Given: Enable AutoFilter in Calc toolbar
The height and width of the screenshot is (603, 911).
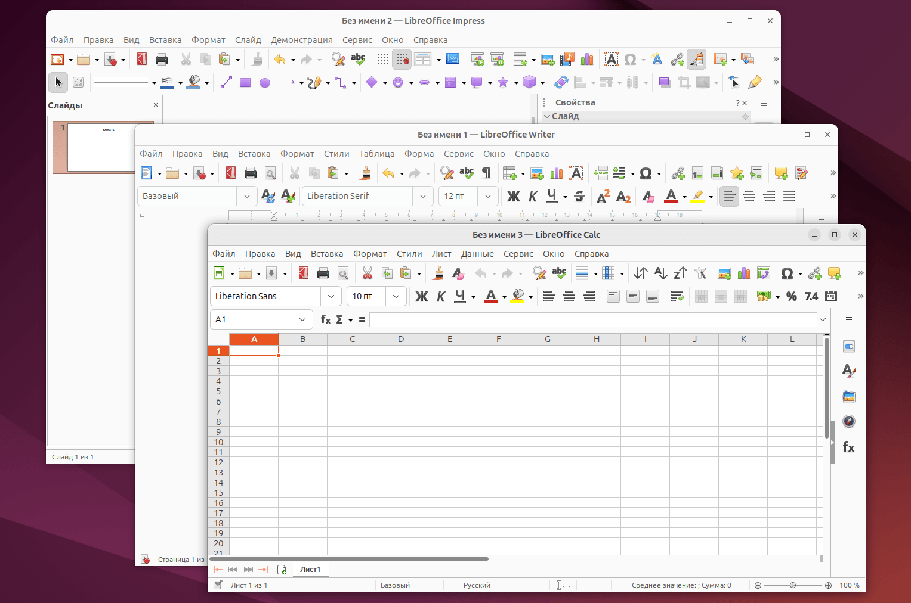Looking at the screenshot, I should point(700,273).
